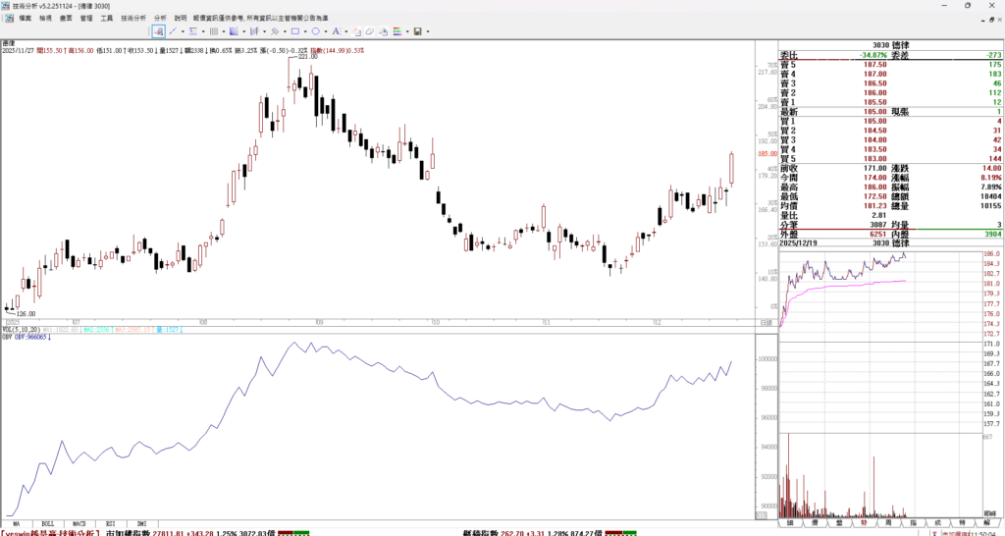
Task: Expand dropdown arrow next to rectangle tool
Action: tap(305, 31)
